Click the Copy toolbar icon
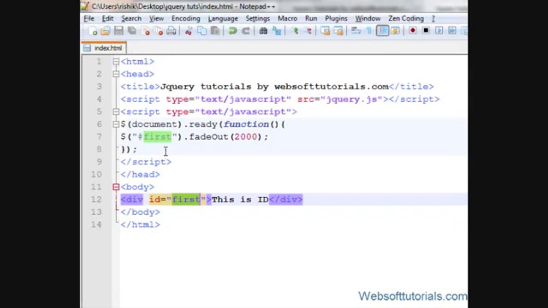 coord(202,31)
